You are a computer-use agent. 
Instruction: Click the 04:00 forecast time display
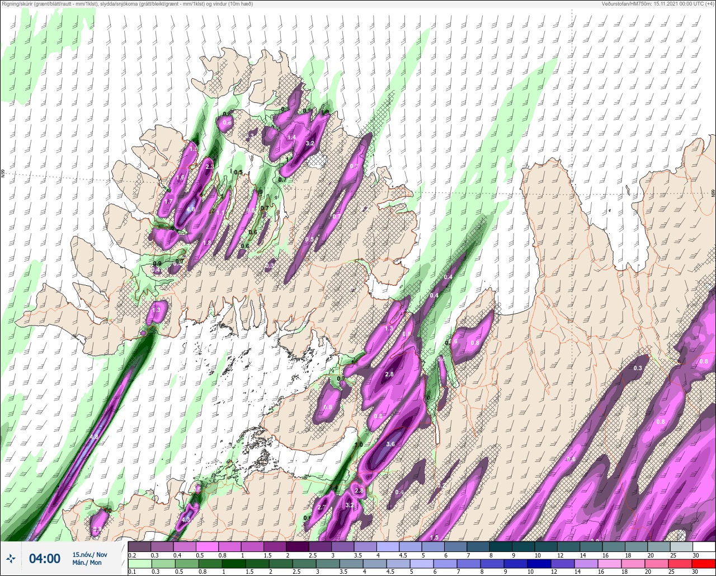(x=45, y=559)
